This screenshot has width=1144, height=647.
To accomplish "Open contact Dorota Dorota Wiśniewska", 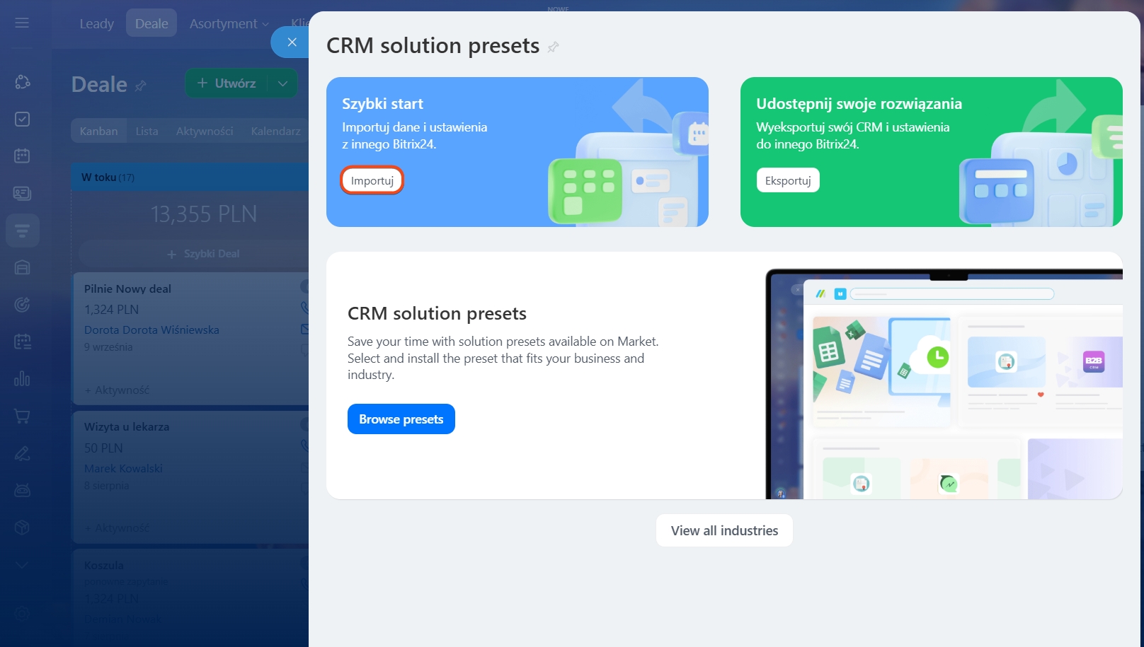I will [151, 330].
